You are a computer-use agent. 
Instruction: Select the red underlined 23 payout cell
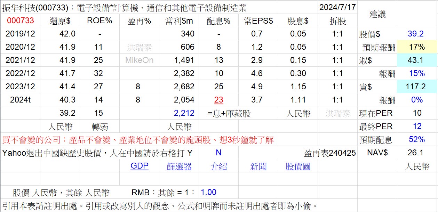pos(218,100)
